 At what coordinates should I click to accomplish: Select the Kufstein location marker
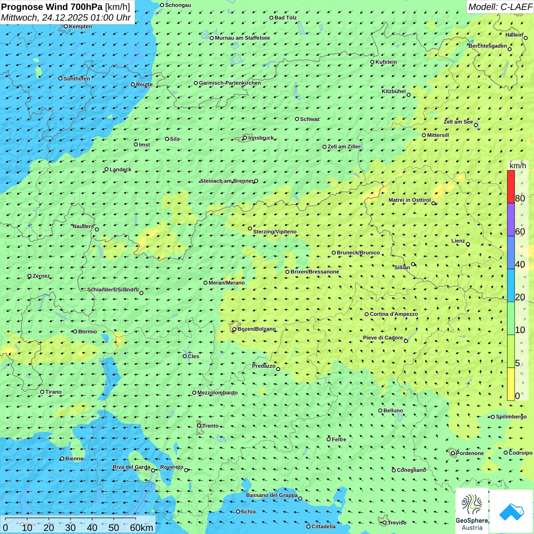tap(372, 62)
